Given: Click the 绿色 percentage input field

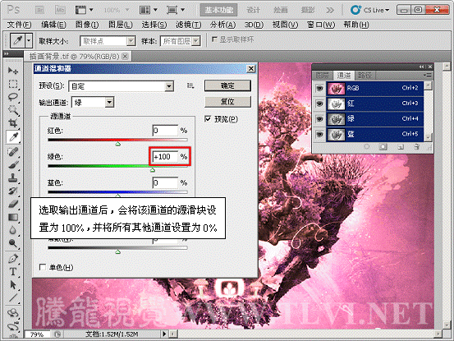Looking at the screenshot, I should tap(165, 157).
